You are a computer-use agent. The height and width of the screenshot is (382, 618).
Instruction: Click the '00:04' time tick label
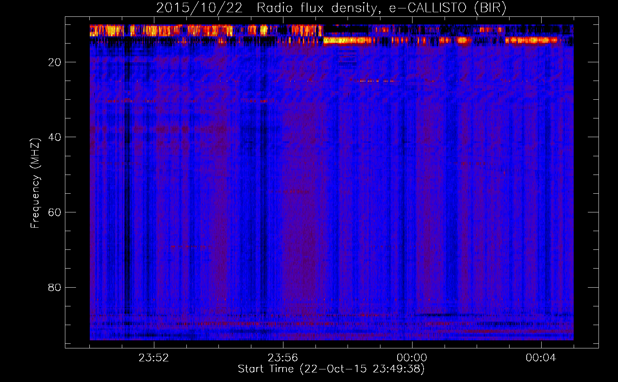coord(541,358)
